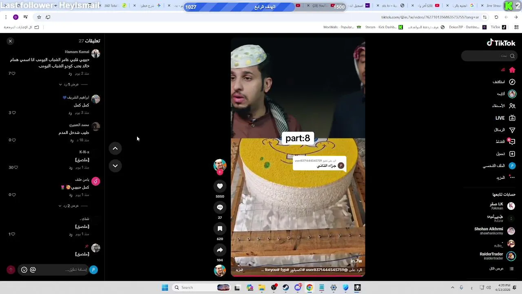Open the DokanTIP bookmark in the bookmarks bar

(467, 27)
